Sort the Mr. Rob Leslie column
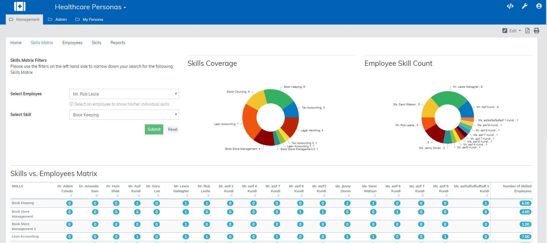This screenshot has width=547, height=243. (x=208, y=196)
